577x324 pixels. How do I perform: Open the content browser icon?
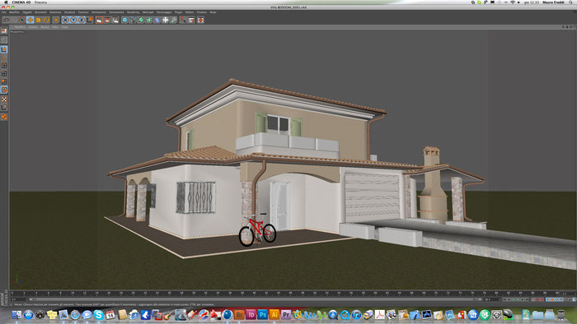(x=191, y=20)
